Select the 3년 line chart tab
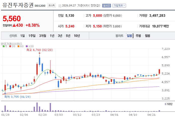Screen dimensions: 175x117 60,36
